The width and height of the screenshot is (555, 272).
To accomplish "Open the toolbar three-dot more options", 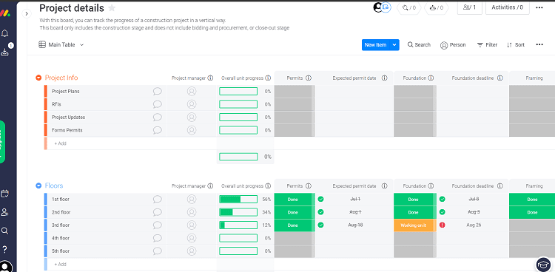I will coord(539,44).
